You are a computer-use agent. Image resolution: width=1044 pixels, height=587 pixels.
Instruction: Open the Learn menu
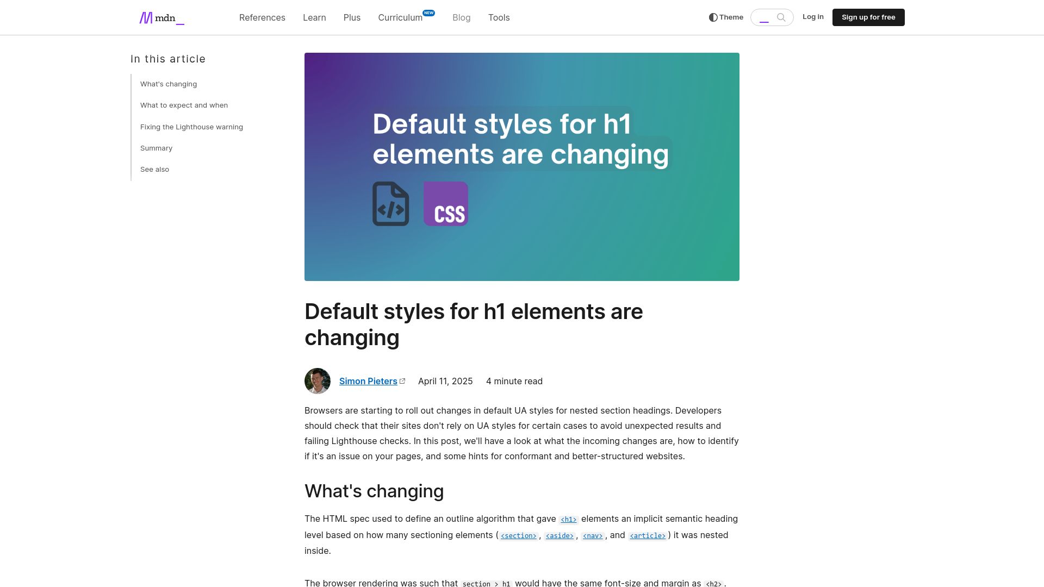coord(314,17)
